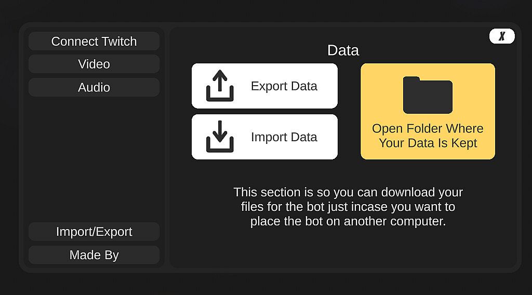Click the download arrow icon for import

[x=220, y=137]
